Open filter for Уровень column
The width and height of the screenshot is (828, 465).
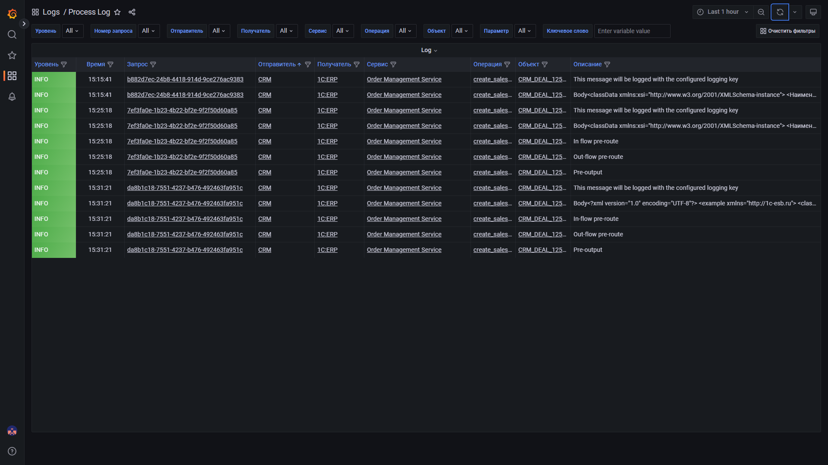click(64, 65)
